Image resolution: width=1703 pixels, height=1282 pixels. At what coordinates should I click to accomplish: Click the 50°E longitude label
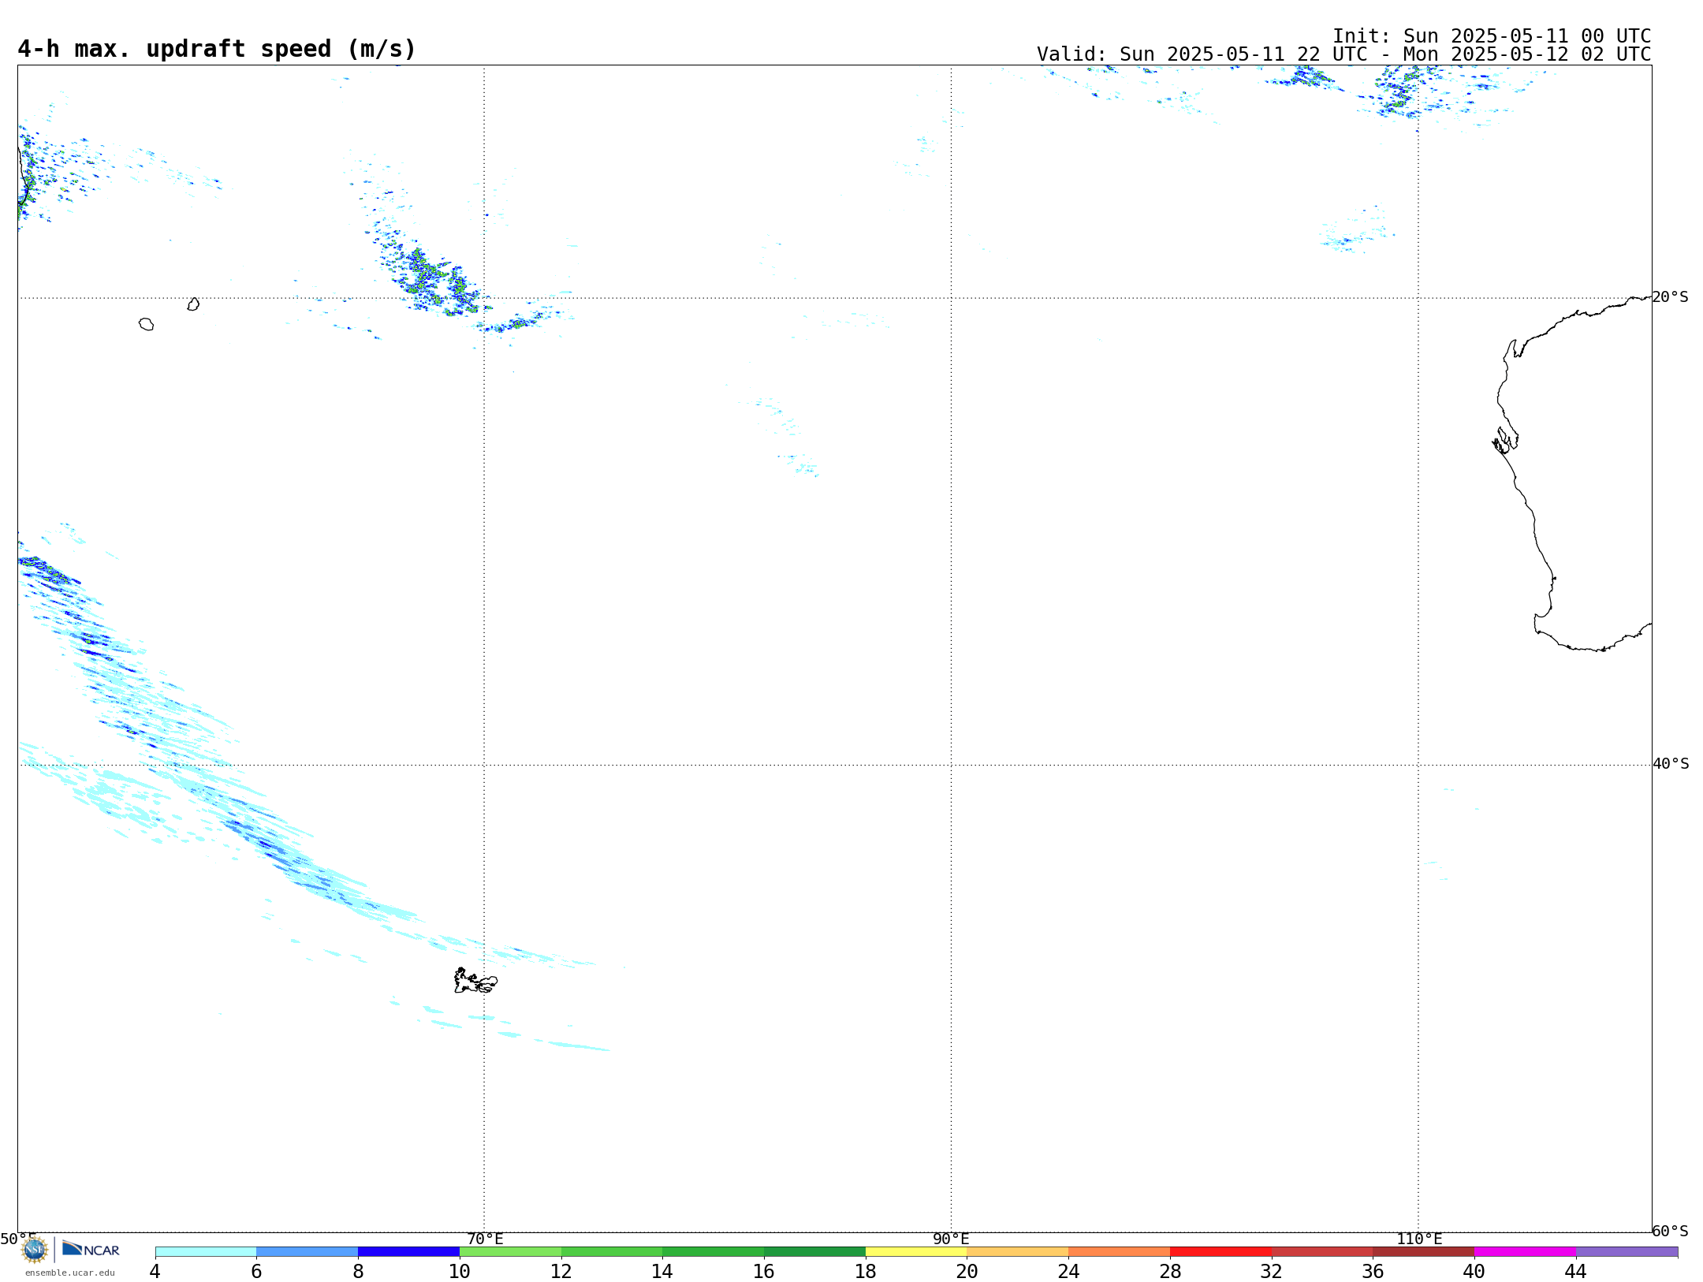coord(18,1239)
